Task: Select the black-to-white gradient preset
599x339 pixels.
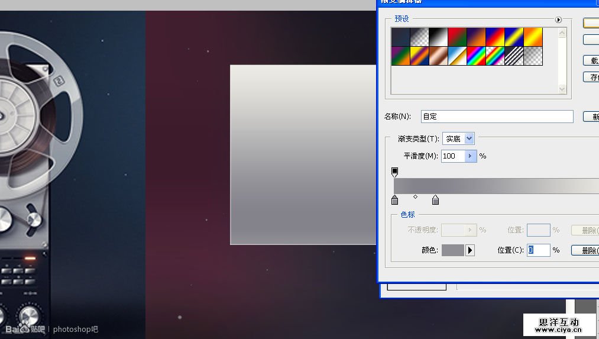Action: (438, 37)
